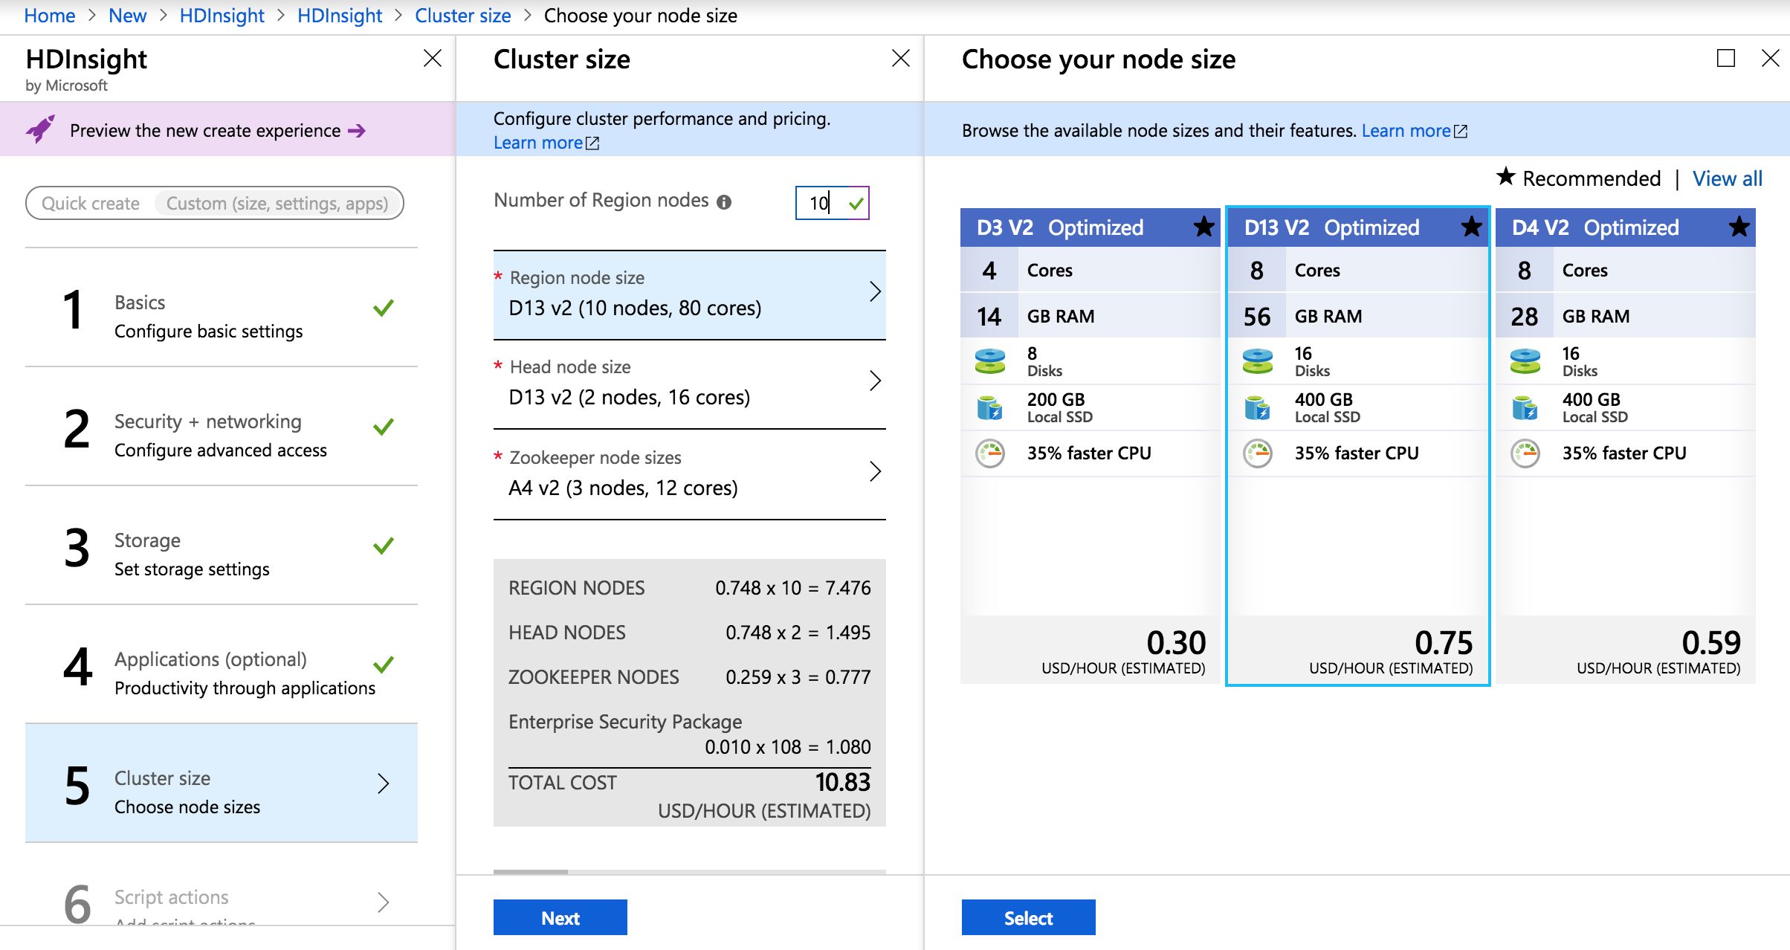The width and height of the screenshot is (1790, 950).
Task: Select the D4 V2 Optimized card
Action: 1626,446
